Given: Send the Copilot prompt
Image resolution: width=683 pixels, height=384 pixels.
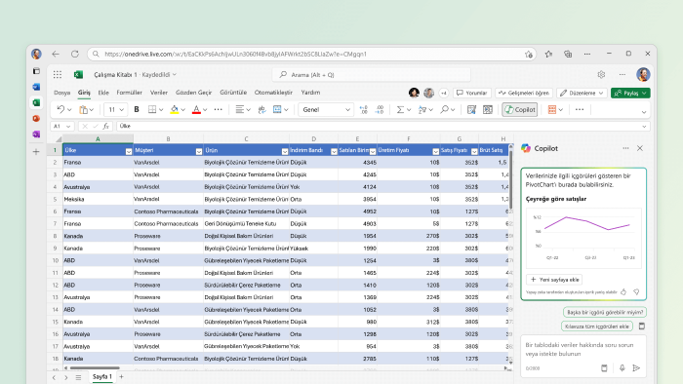Looking at the screenshot, I should [x=636, y=368].
